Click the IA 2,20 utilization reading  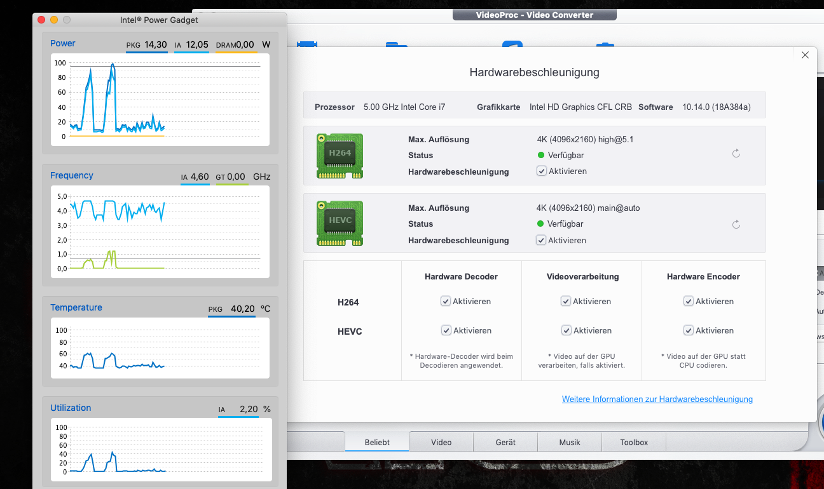coord(238,410)
